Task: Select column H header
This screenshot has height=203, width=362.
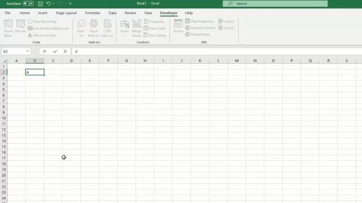Action: pyautogui.click(x=145, y=61)
